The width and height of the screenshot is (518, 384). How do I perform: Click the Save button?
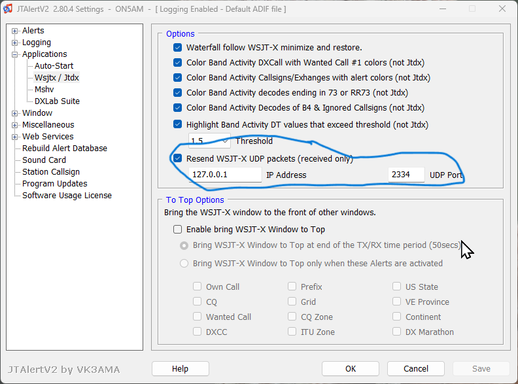click(x=481, y=368)
